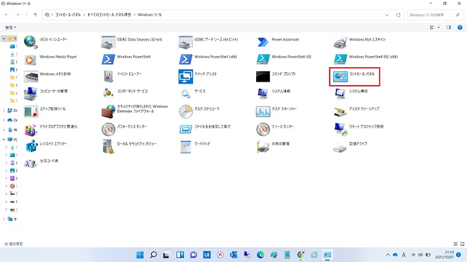Open Windows PowerShell (x86) item
This screenshot has height=262, width=467.
(x=208, y=59)
